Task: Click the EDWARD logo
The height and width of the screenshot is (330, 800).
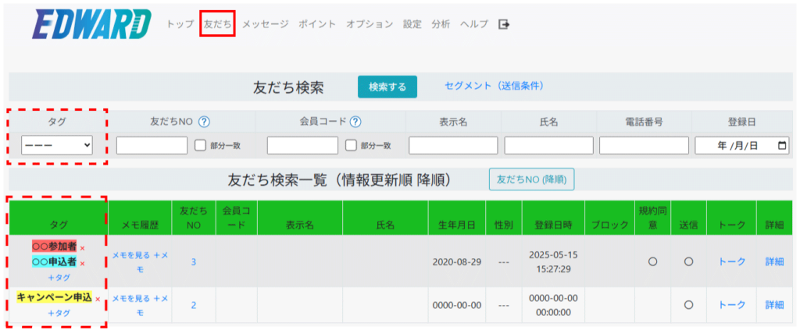Action: (91, 25)
